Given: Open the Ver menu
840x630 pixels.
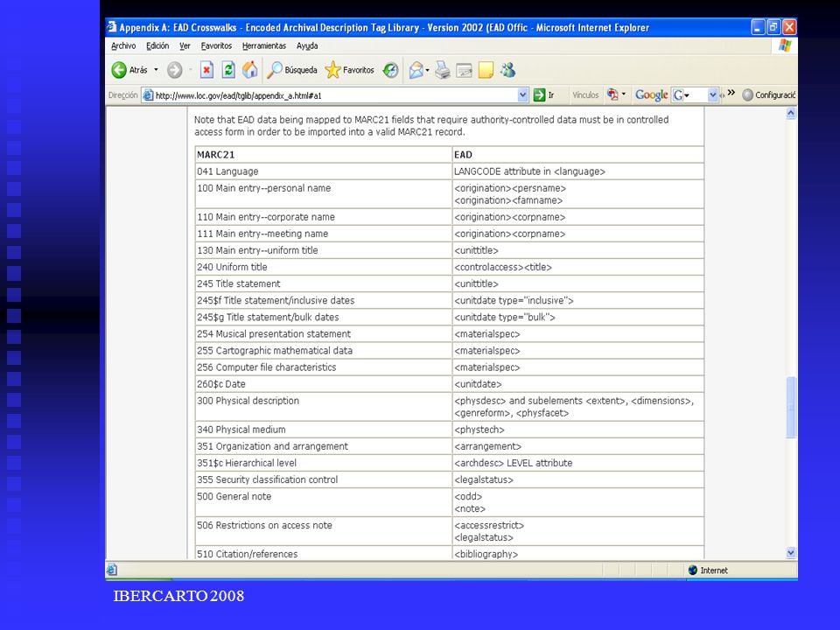Looking at the screenshot, I should 185,46.
